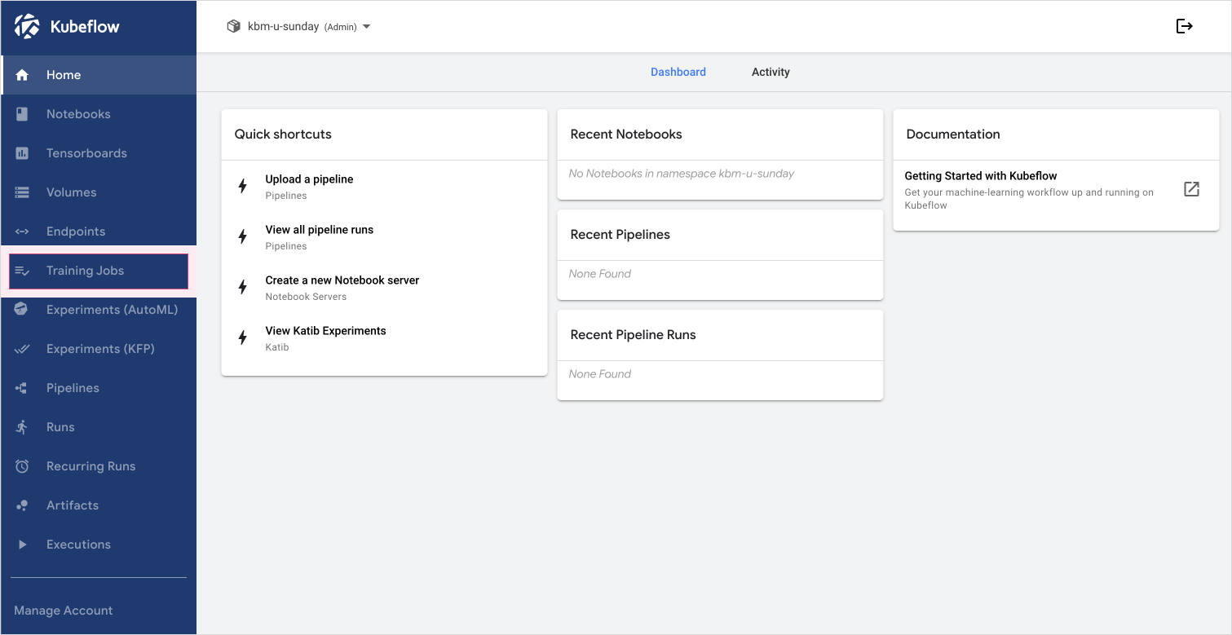Open Artifacts in the sidebar

tap(99, 505)
